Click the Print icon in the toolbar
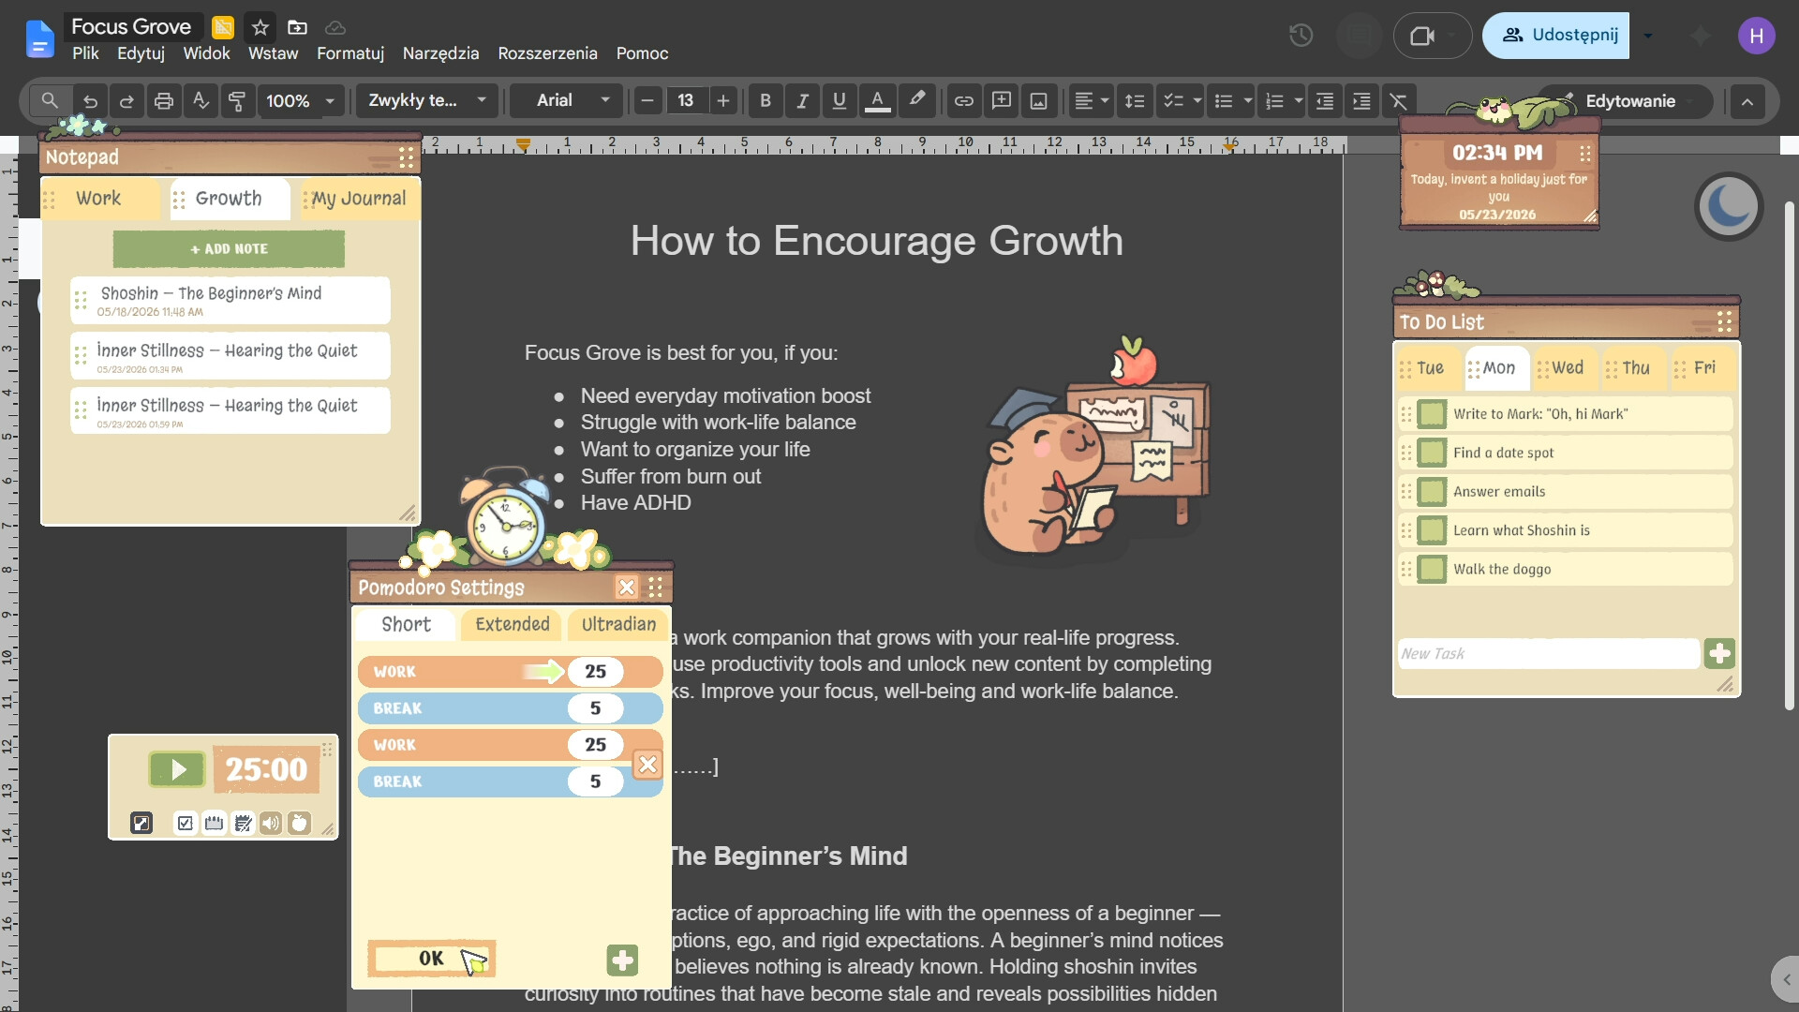This screenshot has width=1799, height=1012. point(164,101)
